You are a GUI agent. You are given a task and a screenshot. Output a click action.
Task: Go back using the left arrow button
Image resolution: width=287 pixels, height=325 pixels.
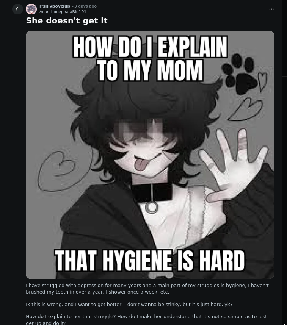click(x=18, y=9)
